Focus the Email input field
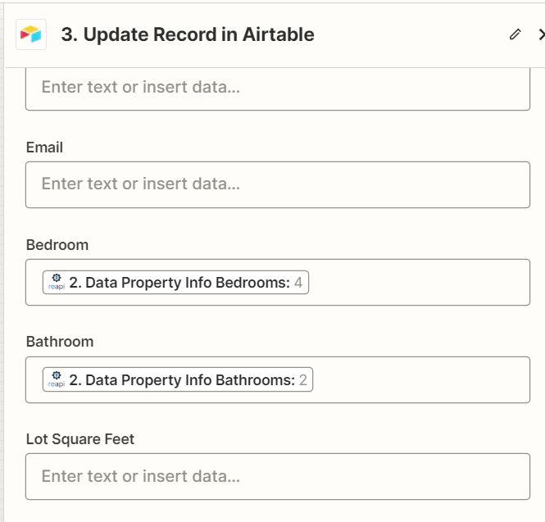Viewport: 545px width, 522px height. [278, 184]
